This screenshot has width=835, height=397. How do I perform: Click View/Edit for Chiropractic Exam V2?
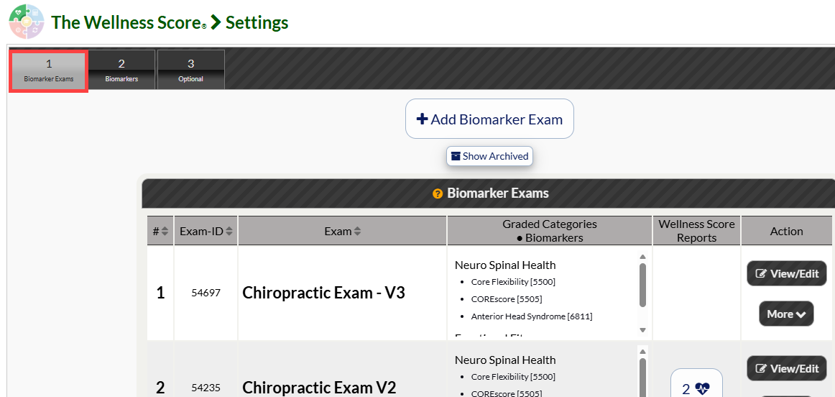pyautogui.click(x=787, y=368)
